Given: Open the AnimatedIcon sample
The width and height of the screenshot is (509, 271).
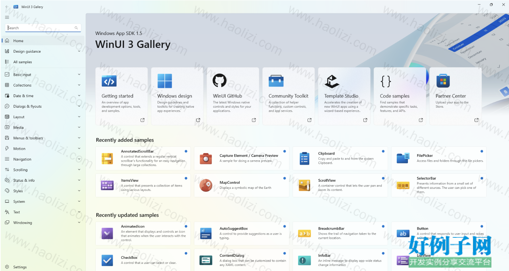Looking at the screenshot, I should coord(143,234).
